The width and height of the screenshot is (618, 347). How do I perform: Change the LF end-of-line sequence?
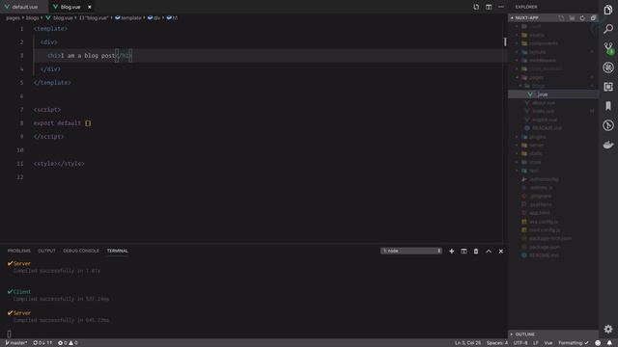point(536,343)
